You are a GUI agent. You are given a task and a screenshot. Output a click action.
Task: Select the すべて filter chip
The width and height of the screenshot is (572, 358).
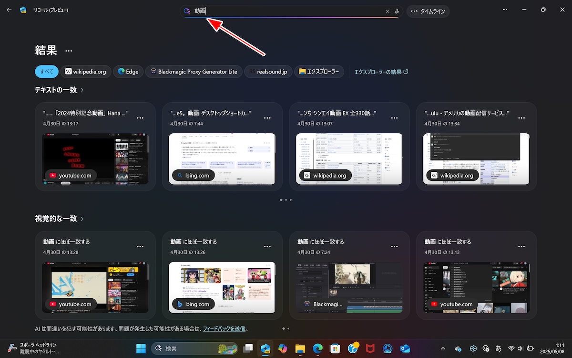[47, 72]
